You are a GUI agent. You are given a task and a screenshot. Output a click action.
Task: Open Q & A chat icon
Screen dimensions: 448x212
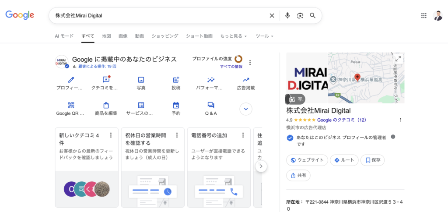pos(211,105)
